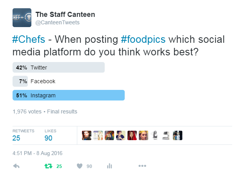
Task: Select the Instagram poll option
Action: point(69,95)
